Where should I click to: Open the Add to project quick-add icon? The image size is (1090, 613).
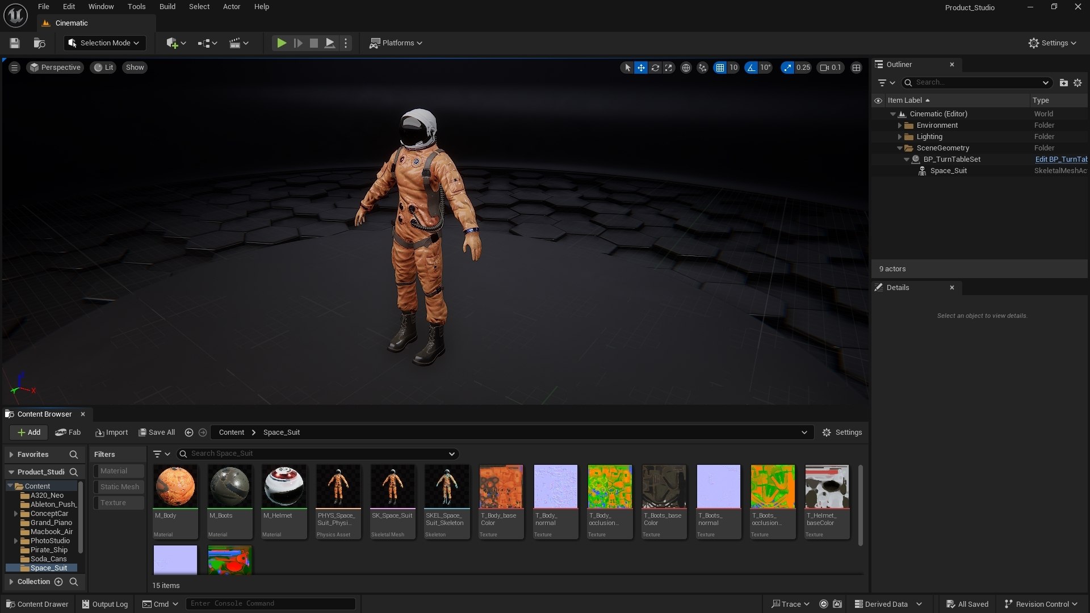(x=175, y=43)
